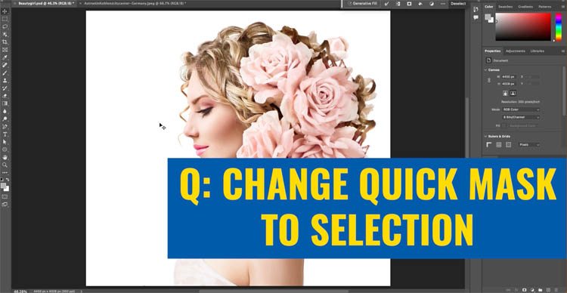Click the rainbow hue slider

pos(559,26)
